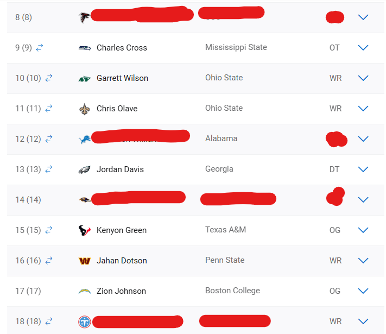Expand the Charles Cross row details
Viewport: 386px width, 334px height.
click(363, 48)
